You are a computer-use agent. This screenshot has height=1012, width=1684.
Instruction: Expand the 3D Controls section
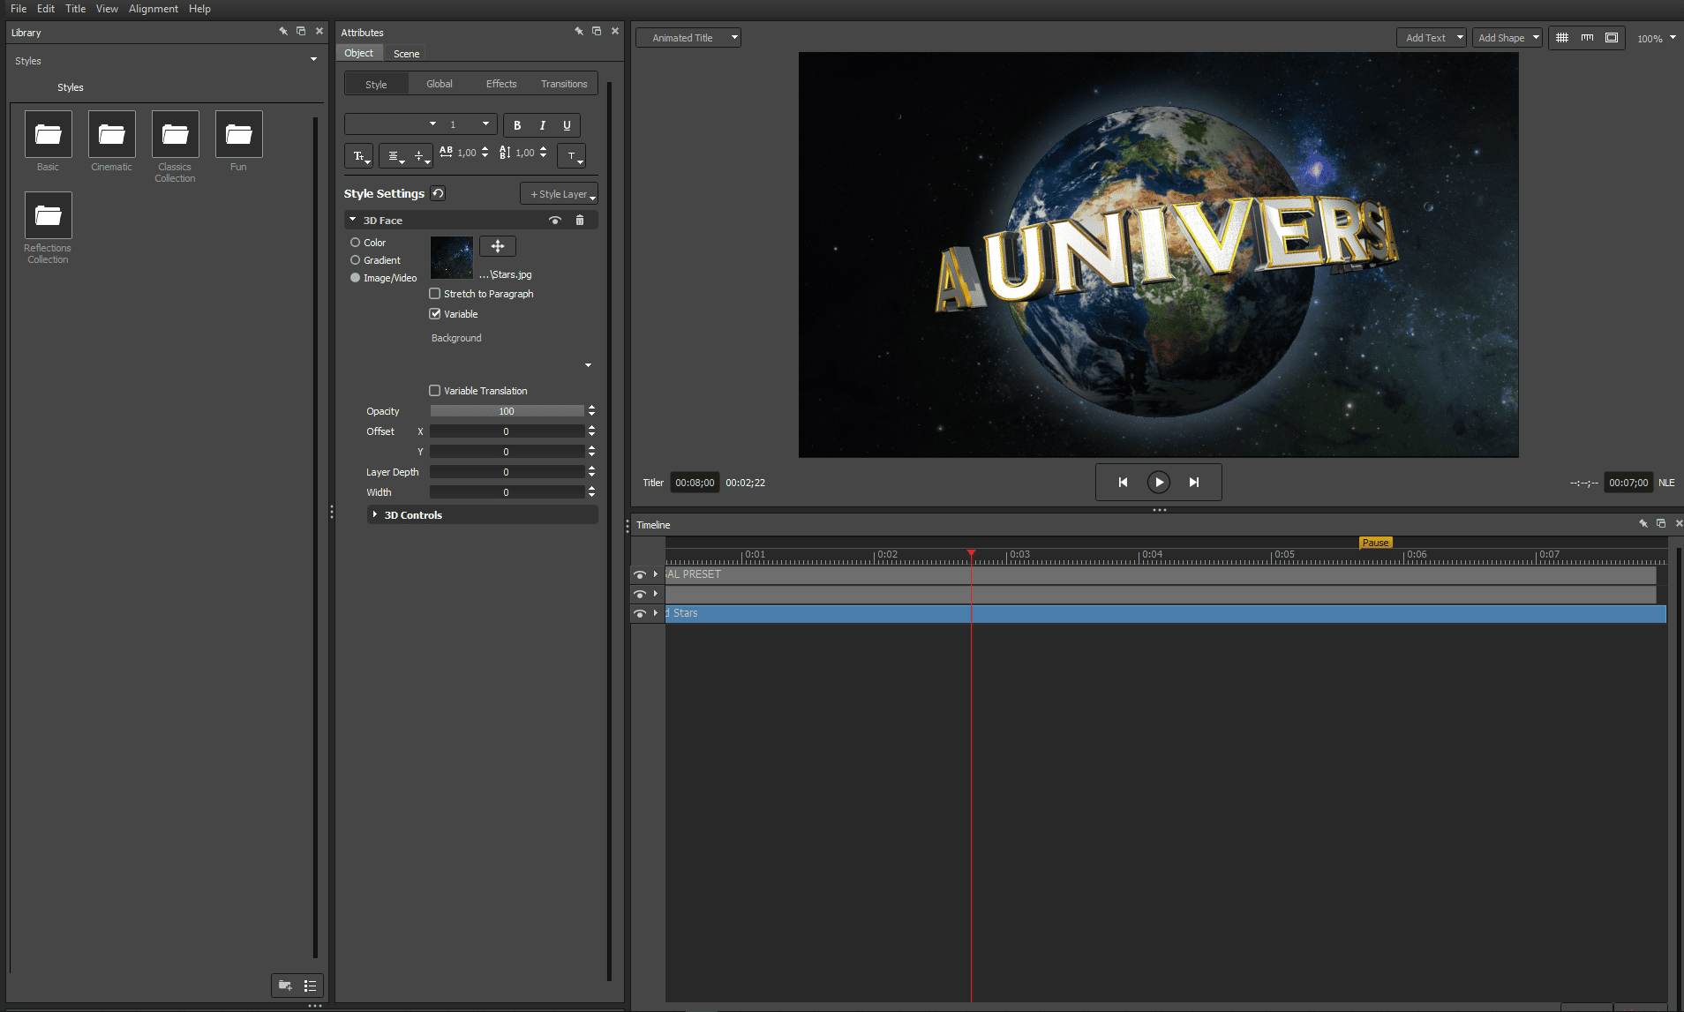pyautogui.click(x=375, y=514)
